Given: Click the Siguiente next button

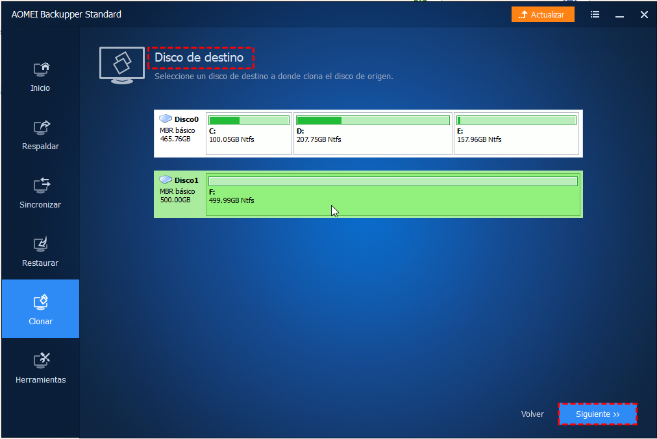Looking at the screenshot, I should [x=597, y=414].
